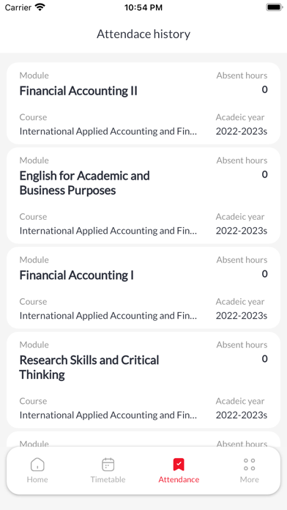Open the Timetable calendar icon

point(108,465)
